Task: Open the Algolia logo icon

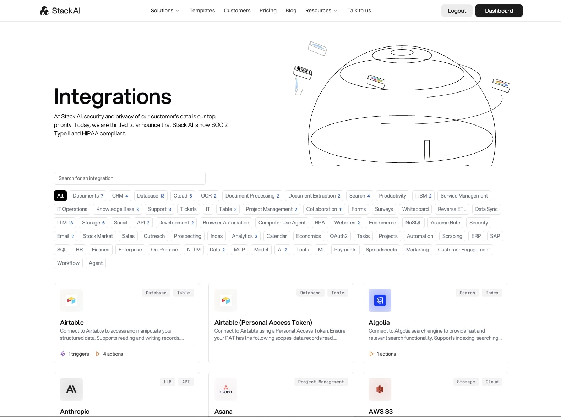Action: pyautogui.click(x=380, y=300)
